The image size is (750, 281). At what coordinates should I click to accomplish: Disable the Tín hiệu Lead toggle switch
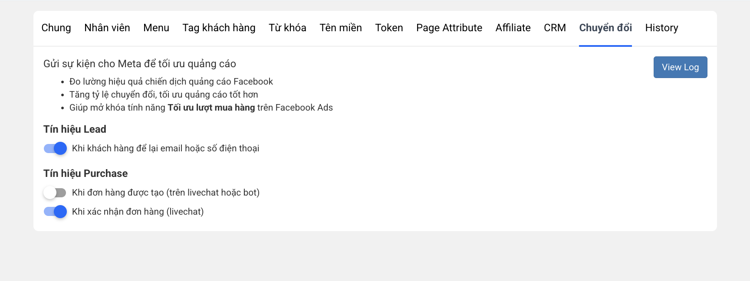[x=55, y=148]
